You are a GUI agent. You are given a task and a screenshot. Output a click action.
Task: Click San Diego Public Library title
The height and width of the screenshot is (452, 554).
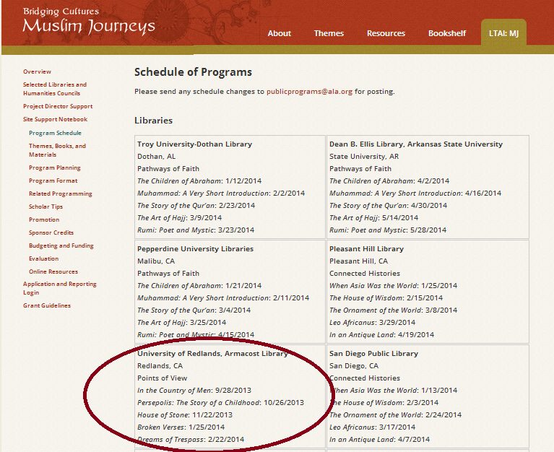tap(373, 354)
